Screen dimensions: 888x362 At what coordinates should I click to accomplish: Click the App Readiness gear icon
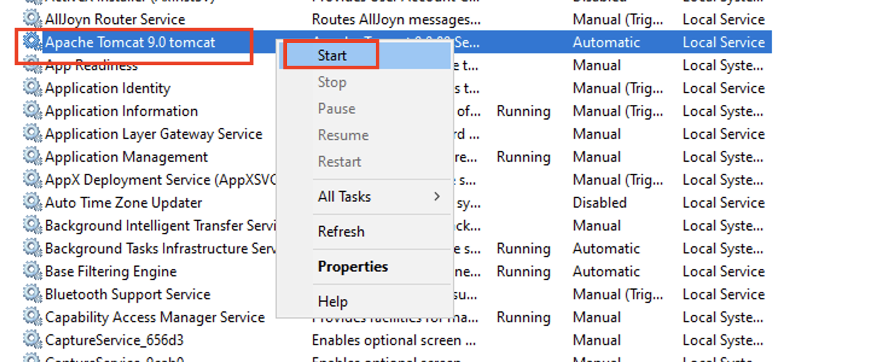[x=32, y=65]
